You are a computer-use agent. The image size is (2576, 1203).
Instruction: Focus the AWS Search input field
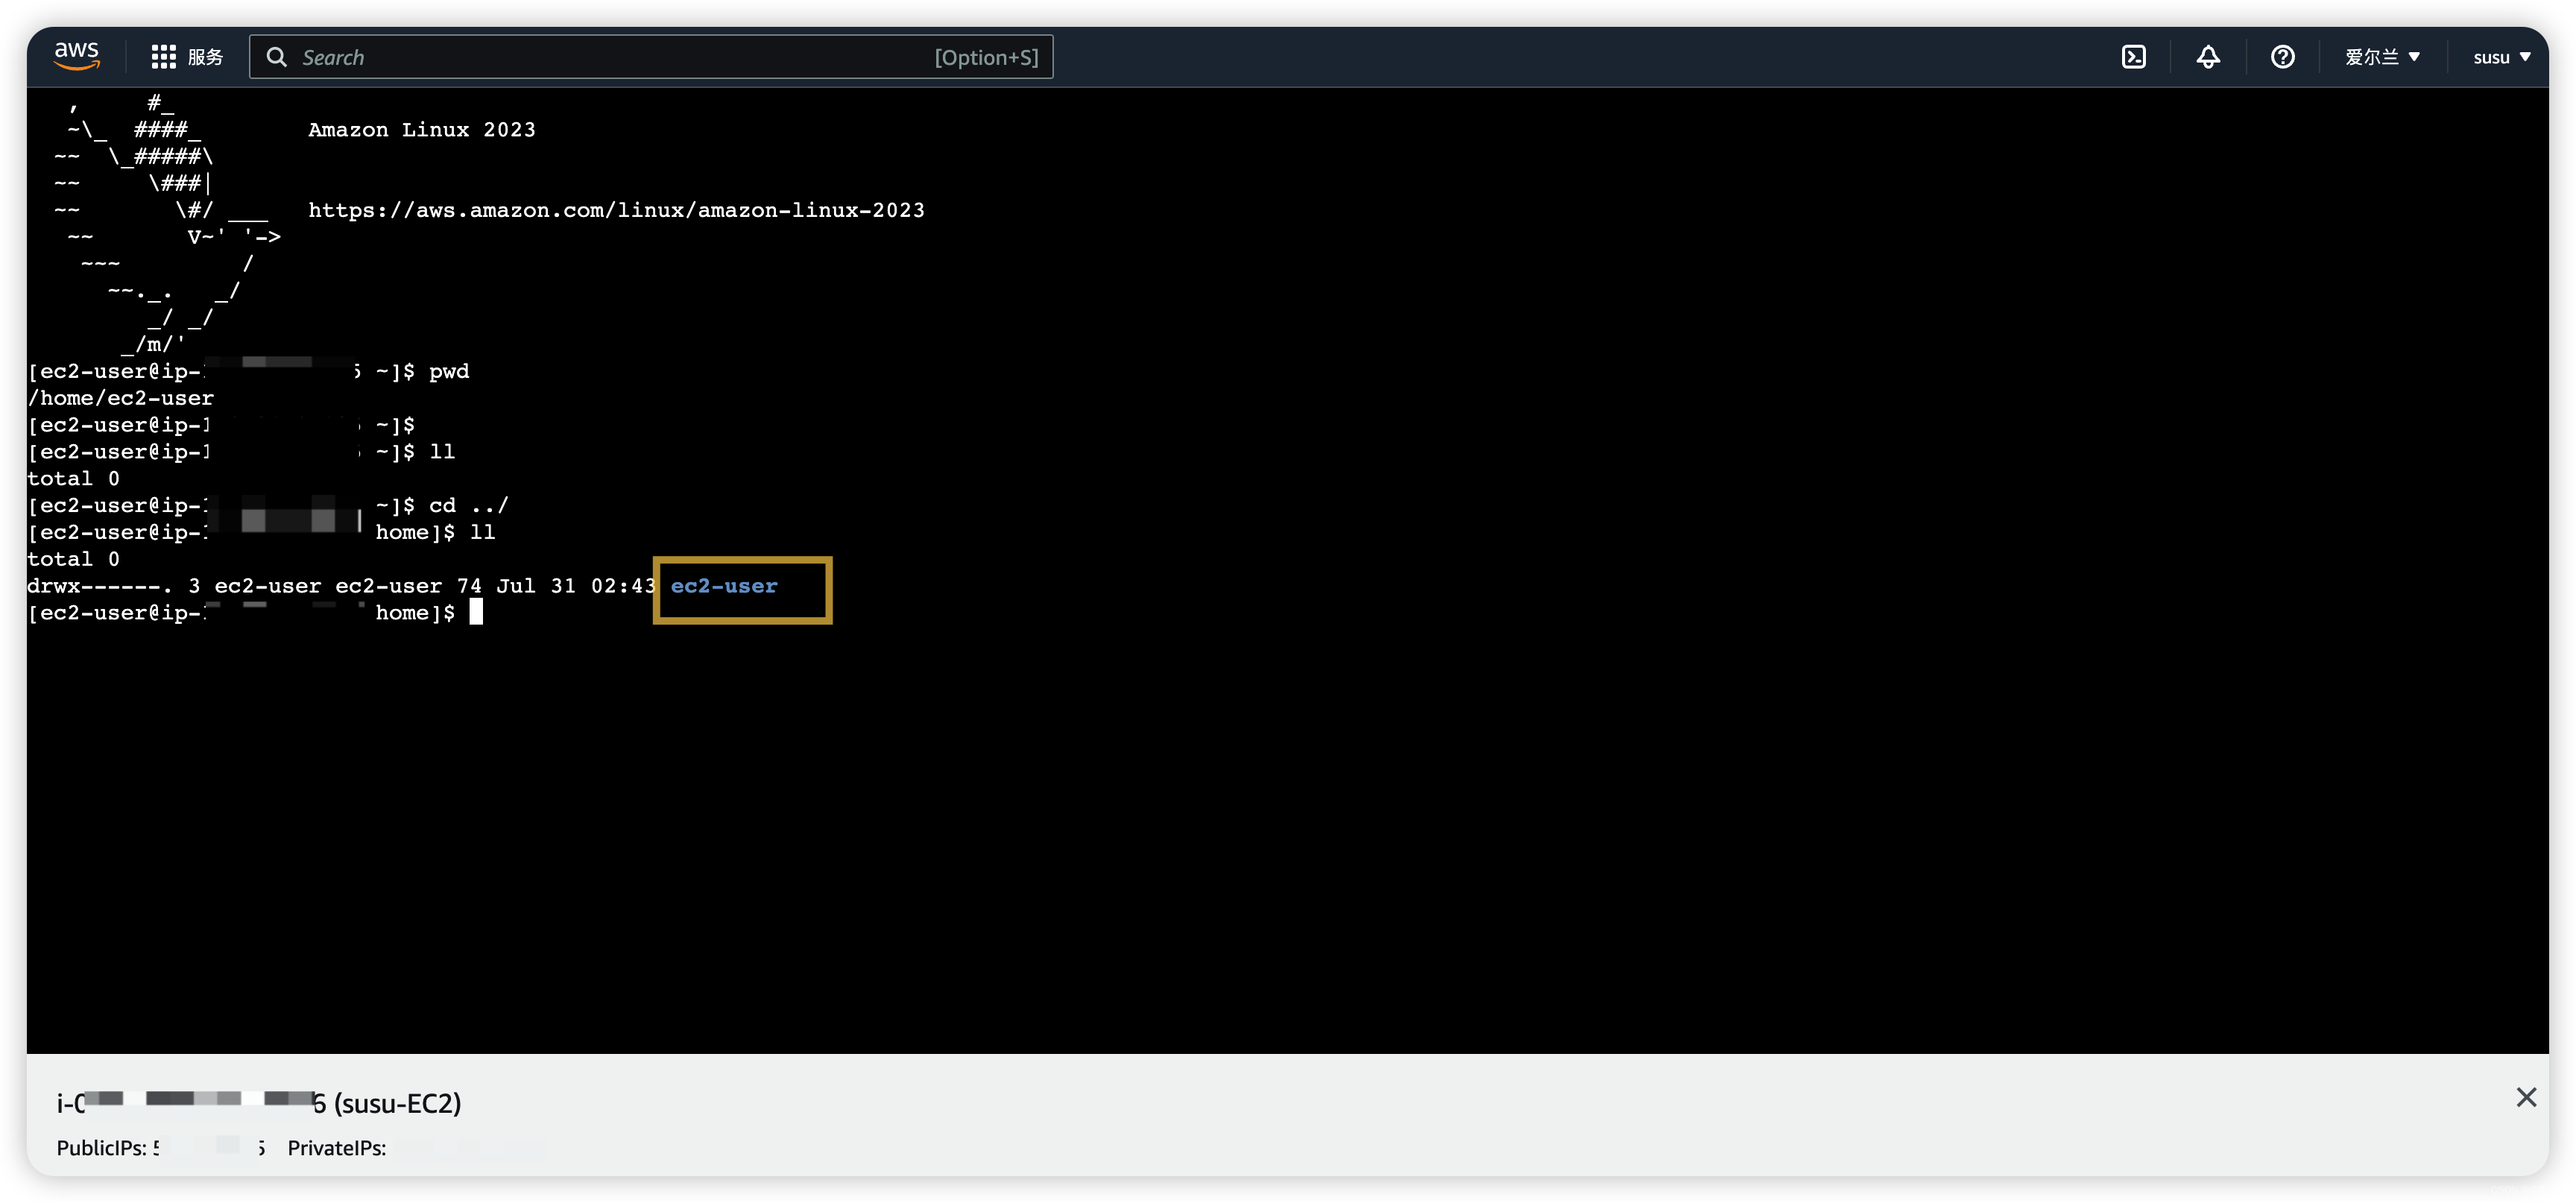(650, 57)
